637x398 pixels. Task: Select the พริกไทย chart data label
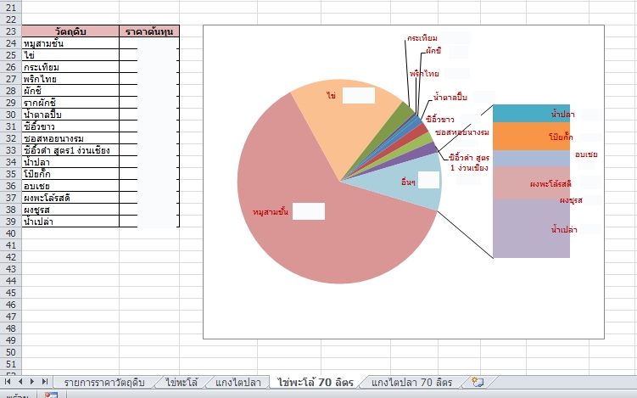[x=424, y=74]
